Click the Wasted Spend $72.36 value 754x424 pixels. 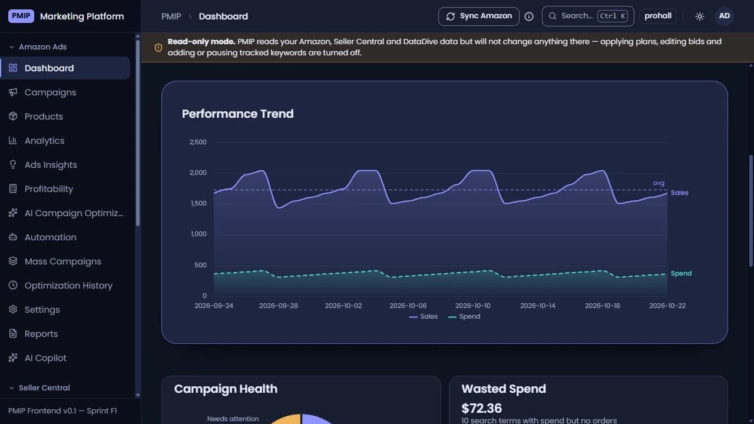pyautogui.click(x=481, y=408)
